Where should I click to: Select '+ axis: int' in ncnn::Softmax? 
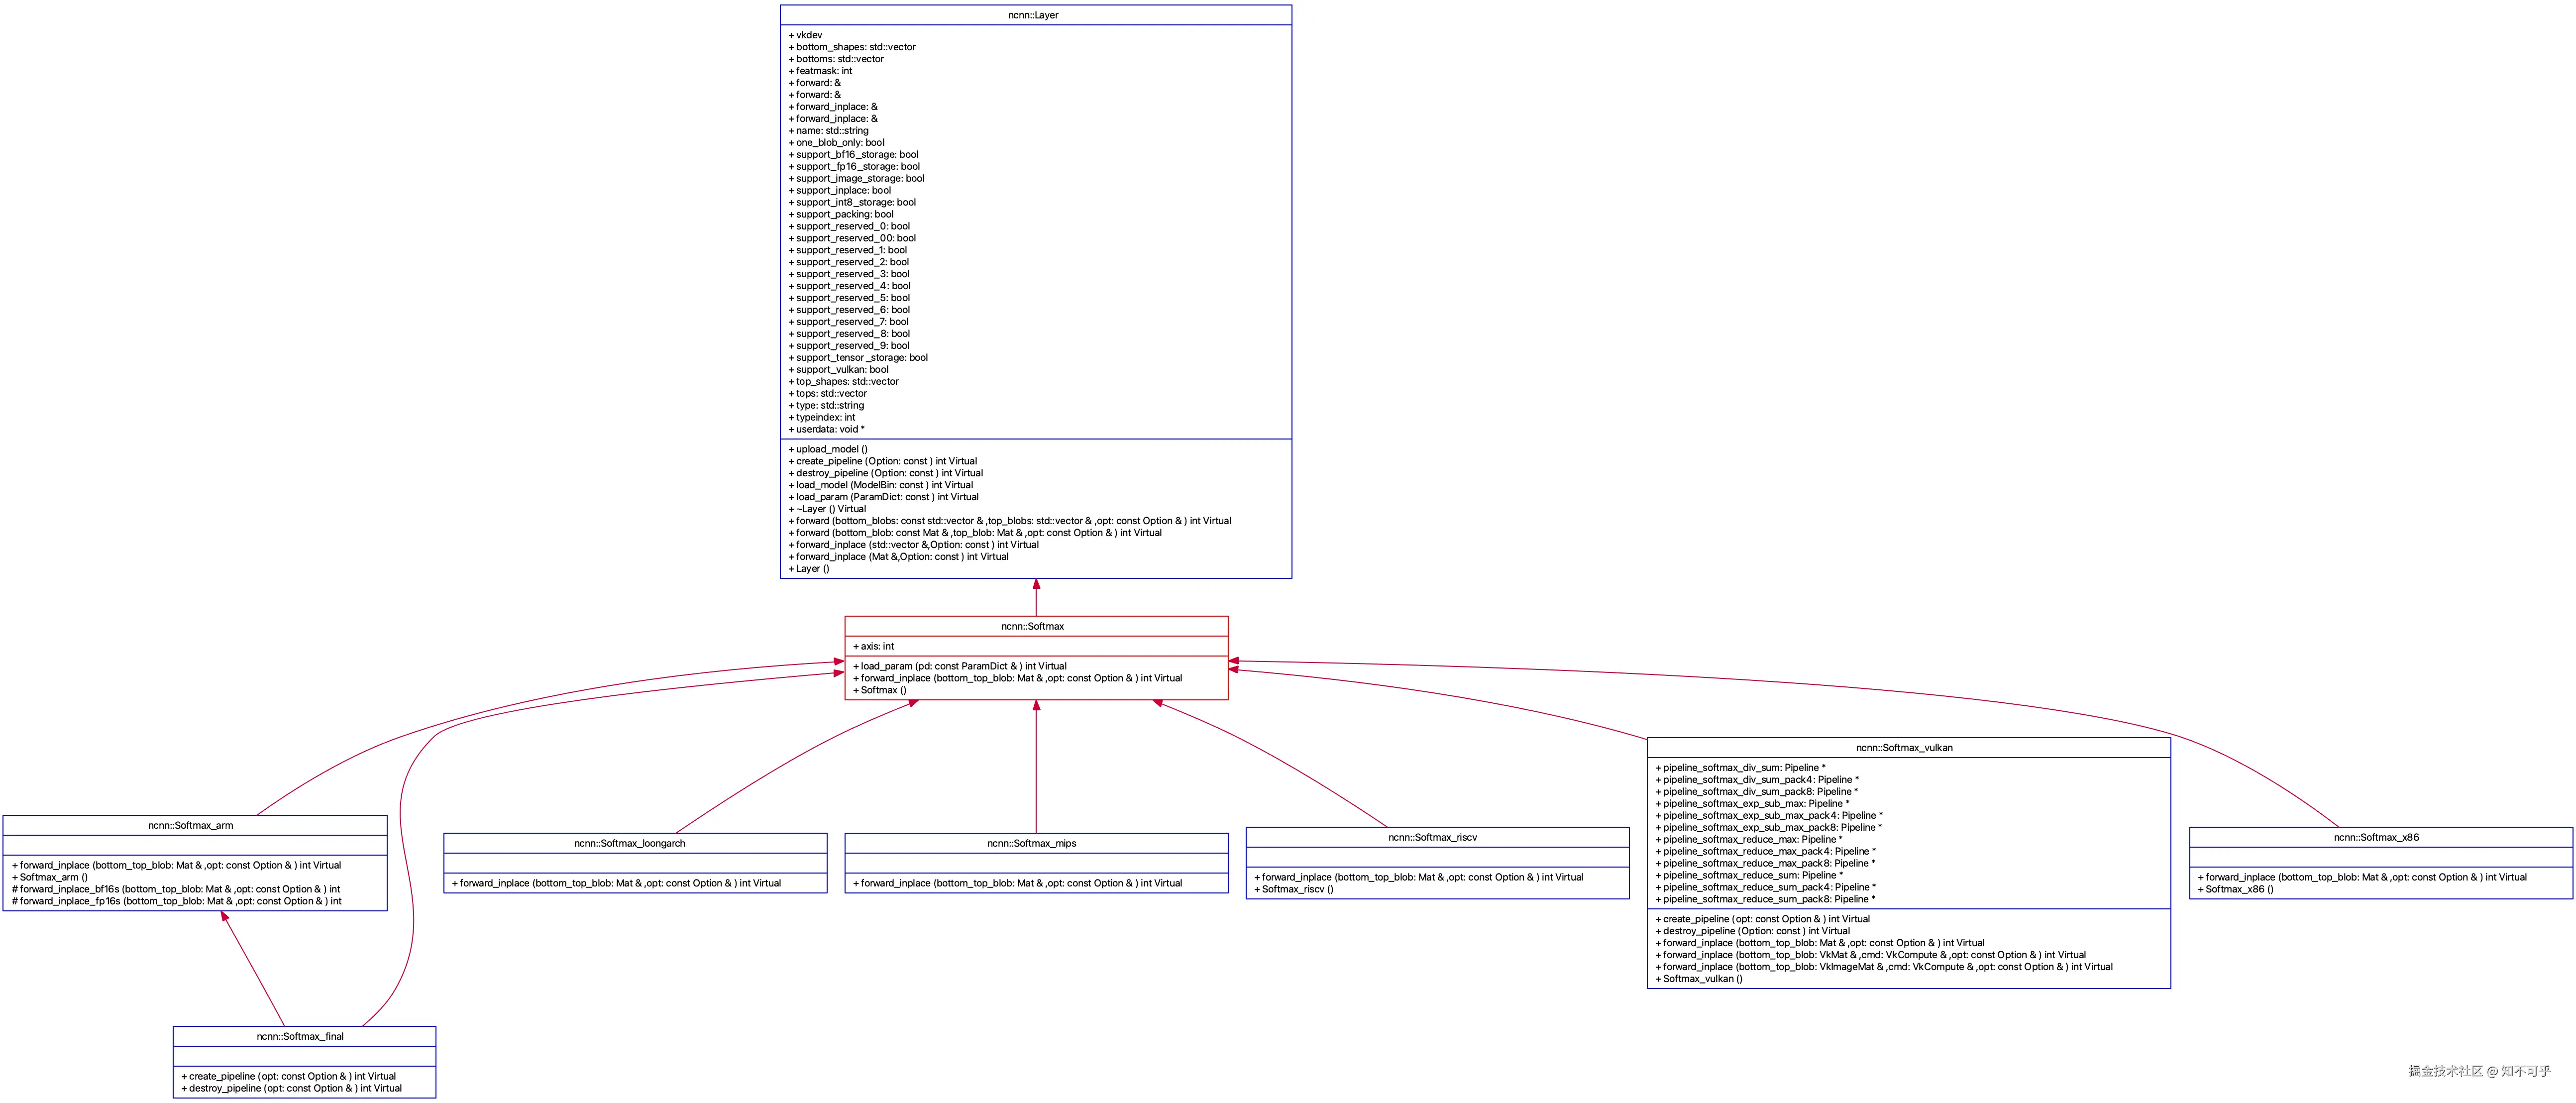(x=874, y=647)
